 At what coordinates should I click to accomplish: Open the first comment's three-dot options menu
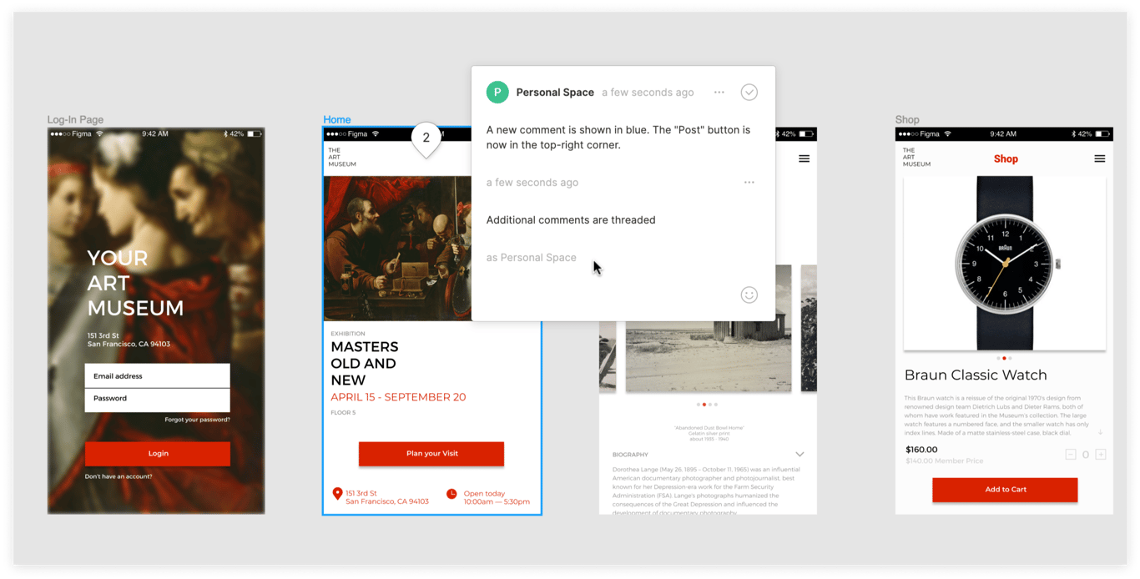pyautogui.click(x=719, y=93)
